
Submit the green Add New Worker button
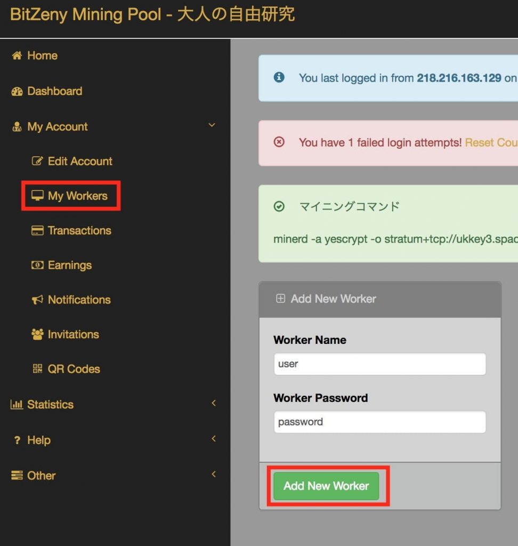326,486
